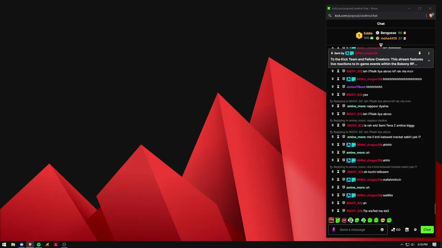Open pinned message three-dot options menu
Viewport: 442px width, 248px height.
[429, 53]
